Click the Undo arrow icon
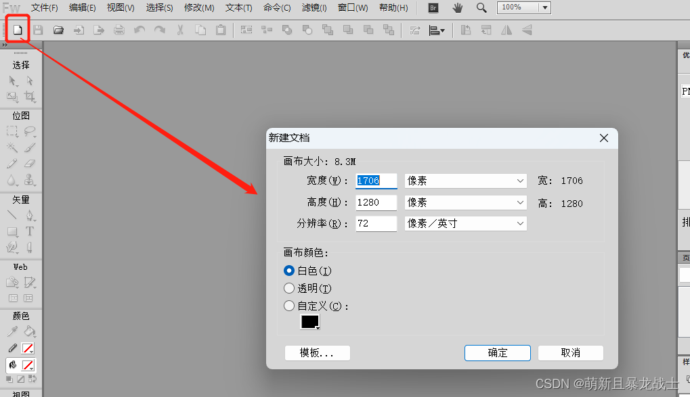 tap(139, 30)
